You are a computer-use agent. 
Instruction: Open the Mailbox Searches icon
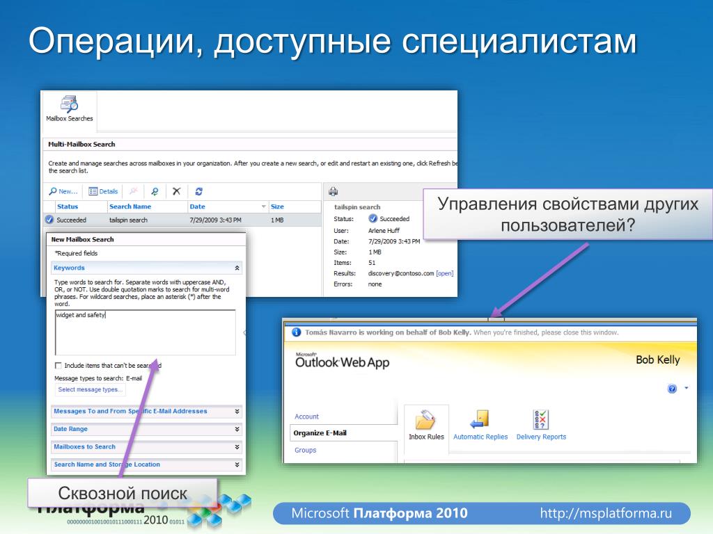coord(69,109)
